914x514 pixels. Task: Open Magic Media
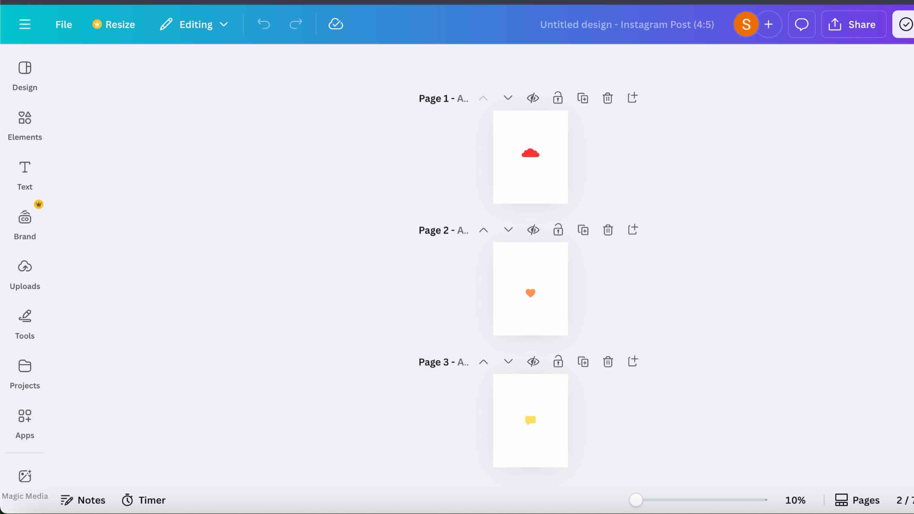point(25,481)
